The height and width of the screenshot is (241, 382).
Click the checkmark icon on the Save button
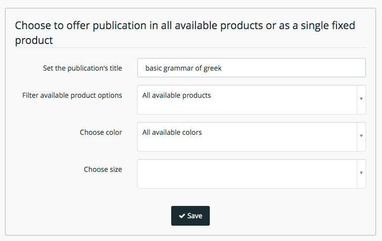click(x=182, y=216)
